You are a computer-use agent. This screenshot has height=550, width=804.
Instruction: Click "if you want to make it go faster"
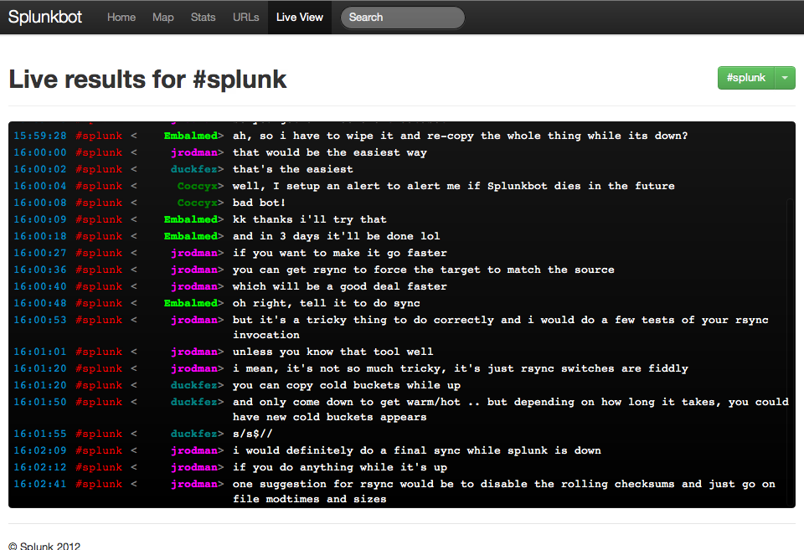[x=339, y=253]
